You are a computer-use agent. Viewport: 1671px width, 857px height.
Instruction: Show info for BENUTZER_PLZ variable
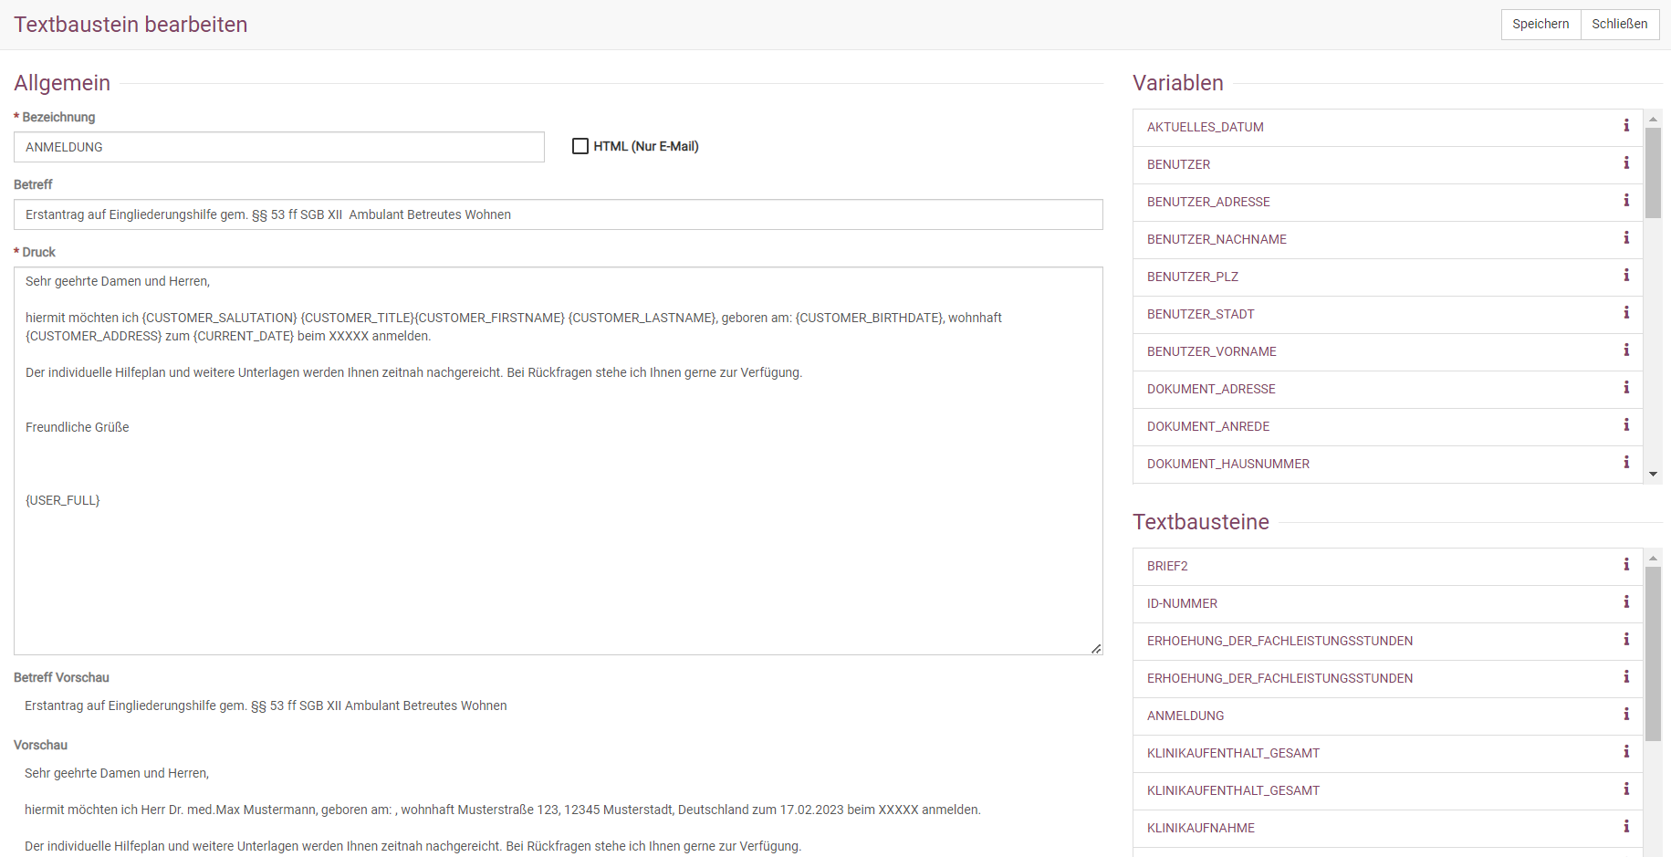pyautogui.click(x=1625, y=276)
